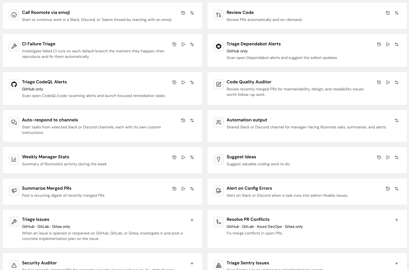
Task: Select the "Review Code" heading
Action: (240, 12)
